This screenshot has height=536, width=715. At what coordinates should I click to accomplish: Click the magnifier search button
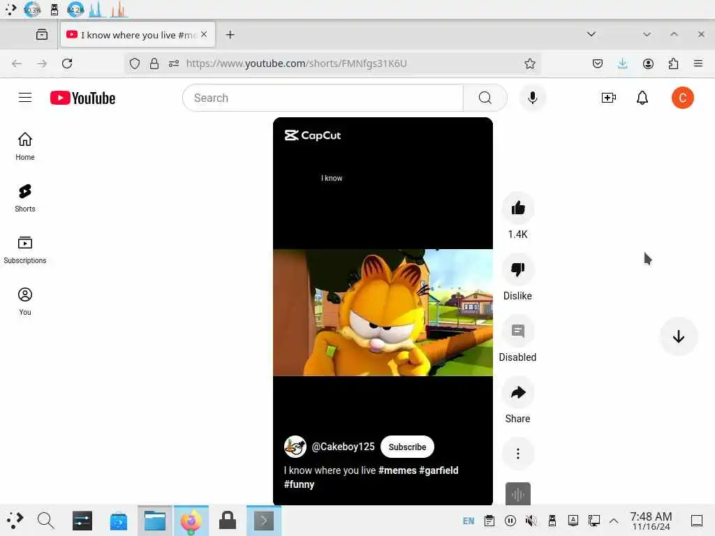point(485,98)
